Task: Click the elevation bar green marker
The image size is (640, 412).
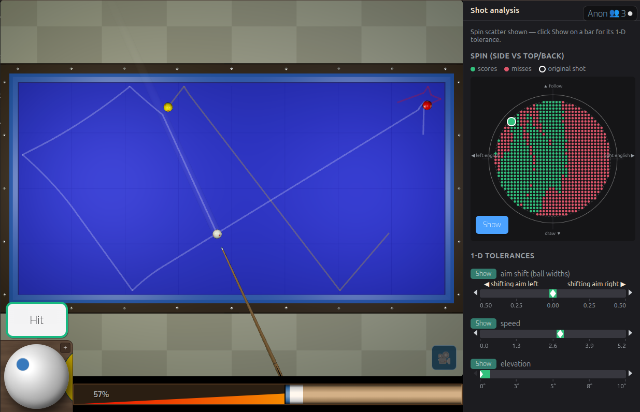Action: click(x=485, y=374)
